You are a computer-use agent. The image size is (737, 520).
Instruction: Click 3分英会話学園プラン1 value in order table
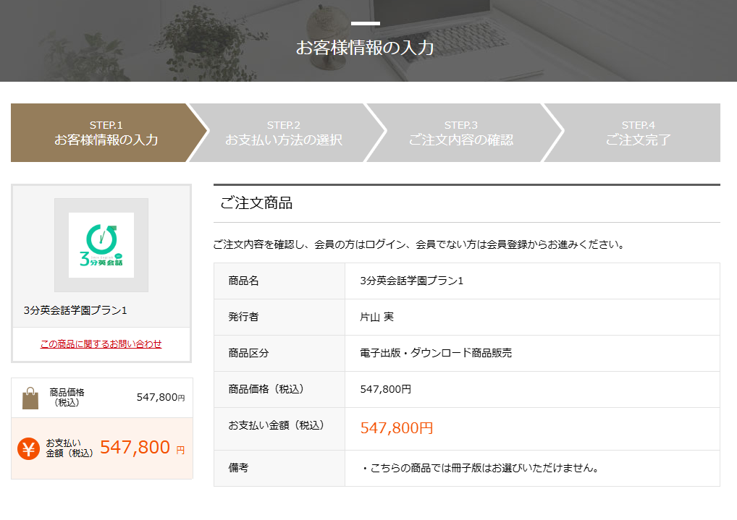click(412, 281)
